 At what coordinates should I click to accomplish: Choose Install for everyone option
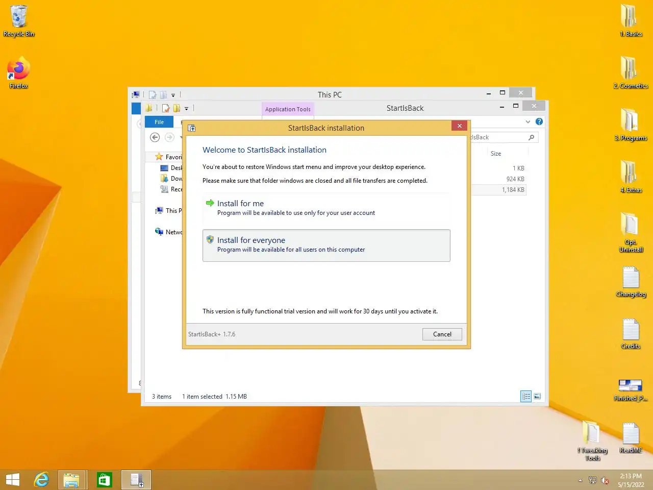[x=326, y=246]
